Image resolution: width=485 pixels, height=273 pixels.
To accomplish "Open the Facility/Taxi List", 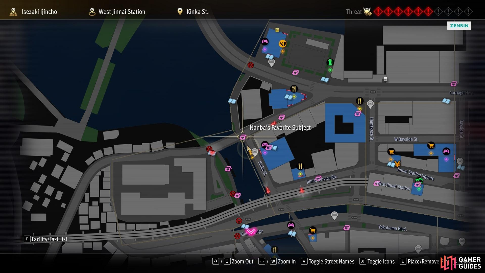I will tap(46, 239).
